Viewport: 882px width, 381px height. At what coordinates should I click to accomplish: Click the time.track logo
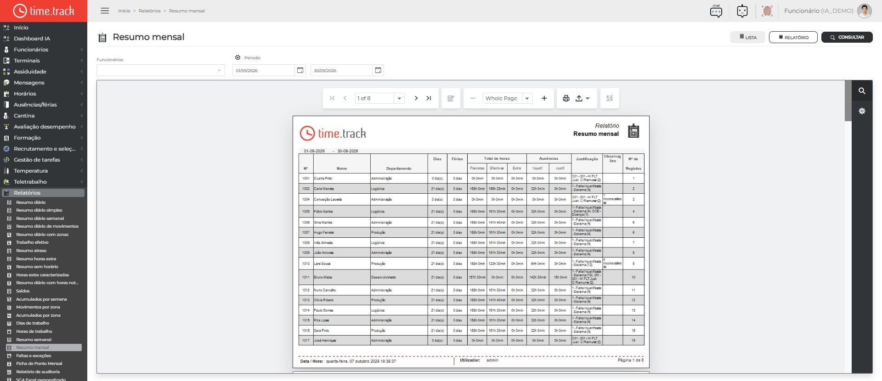click(44, 11)
